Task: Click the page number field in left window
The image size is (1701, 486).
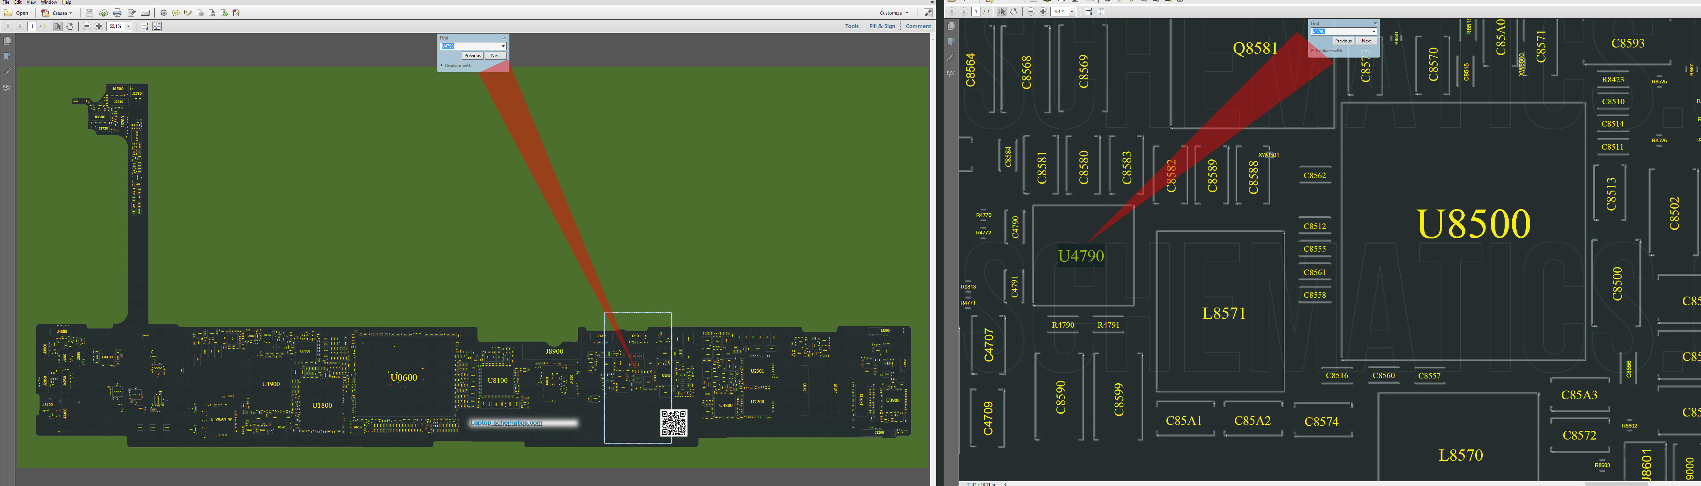Action: click(x=32, y=26)
